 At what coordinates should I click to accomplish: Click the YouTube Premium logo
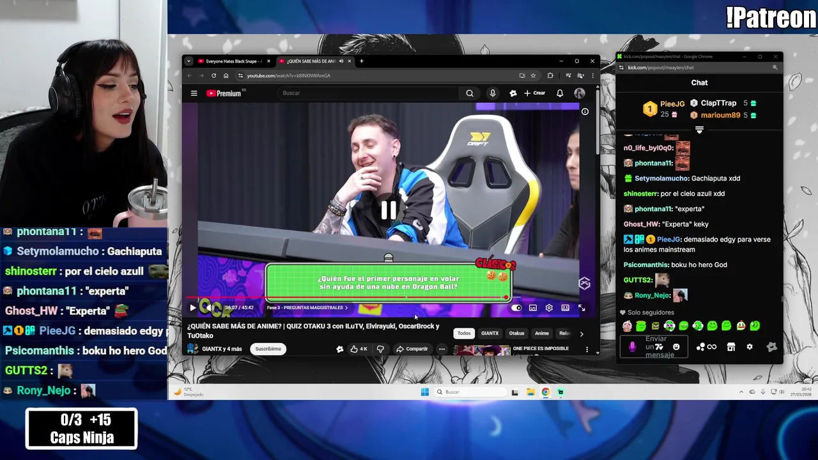(224, 93)
